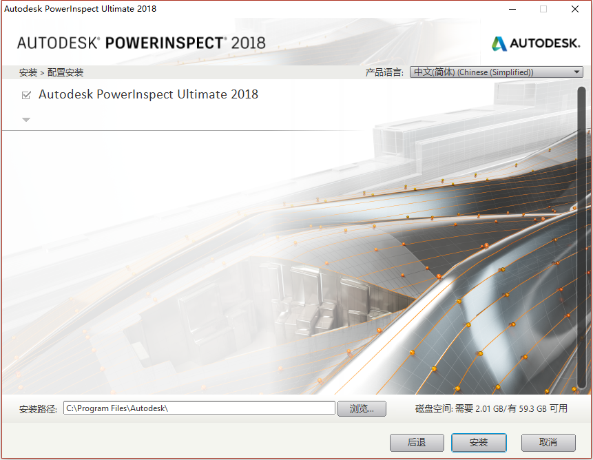Click the 安装路径 path input field

pyautogui.click(x=199, y=408)
